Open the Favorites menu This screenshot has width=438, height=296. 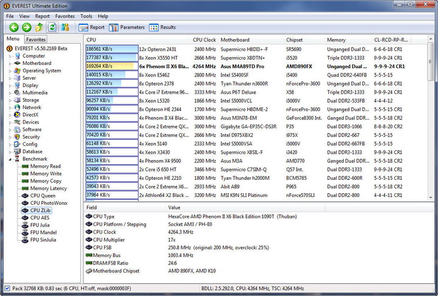pyautogui.click(x=65, y=16)
